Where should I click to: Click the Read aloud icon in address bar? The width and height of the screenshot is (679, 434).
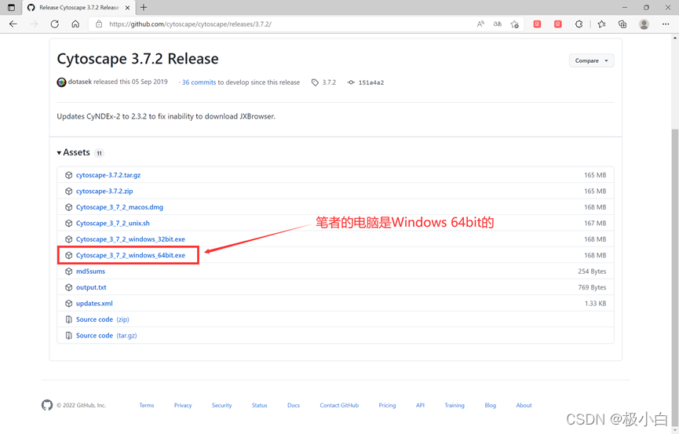[x=480, y=24]
